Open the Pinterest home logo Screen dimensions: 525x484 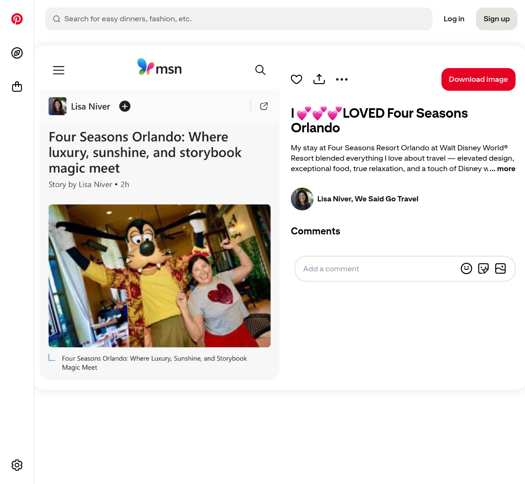coord(17,19)
